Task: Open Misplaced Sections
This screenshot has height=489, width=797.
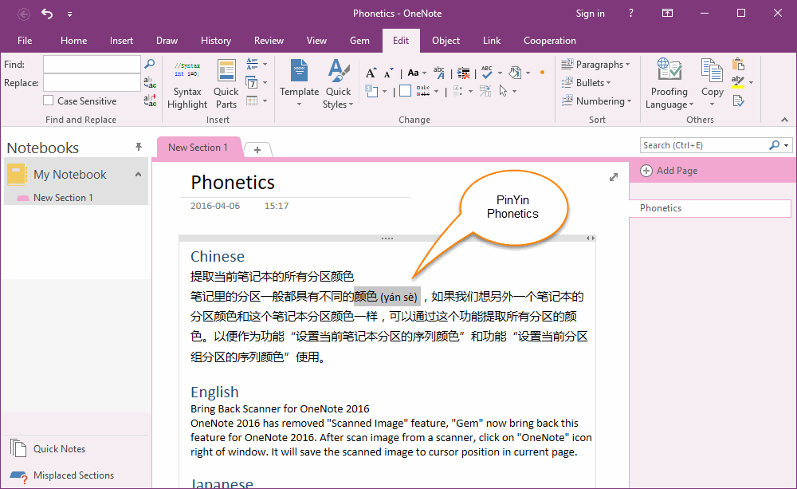Action: (x=61, y=475)
